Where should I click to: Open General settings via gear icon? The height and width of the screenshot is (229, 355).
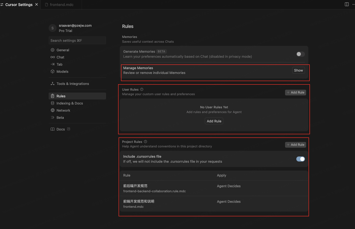[52, 50]
